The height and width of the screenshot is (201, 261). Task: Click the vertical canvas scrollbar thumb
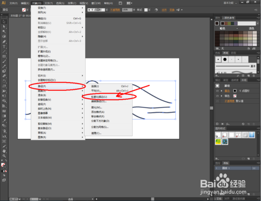(211, 108)
